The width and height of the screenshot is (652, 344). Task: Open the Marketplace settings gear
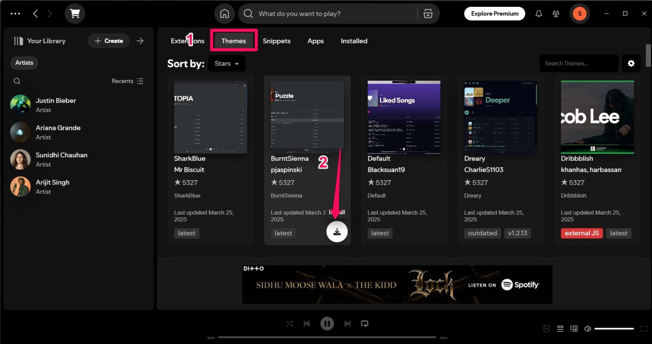tap(631, 63)
